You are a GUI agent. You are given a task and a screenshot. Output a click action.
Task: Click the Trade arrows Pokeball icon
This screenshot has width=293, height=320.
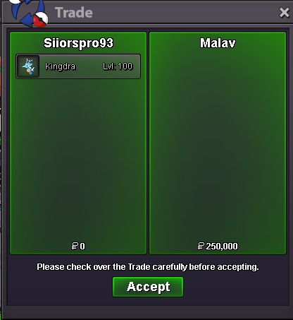[x=28, y=12]
